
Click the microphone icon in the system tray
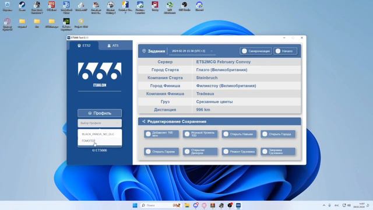[x=330, y=205]
